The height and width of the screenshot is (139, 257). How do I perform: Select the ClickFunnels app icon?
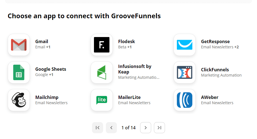tap(185, 72)
